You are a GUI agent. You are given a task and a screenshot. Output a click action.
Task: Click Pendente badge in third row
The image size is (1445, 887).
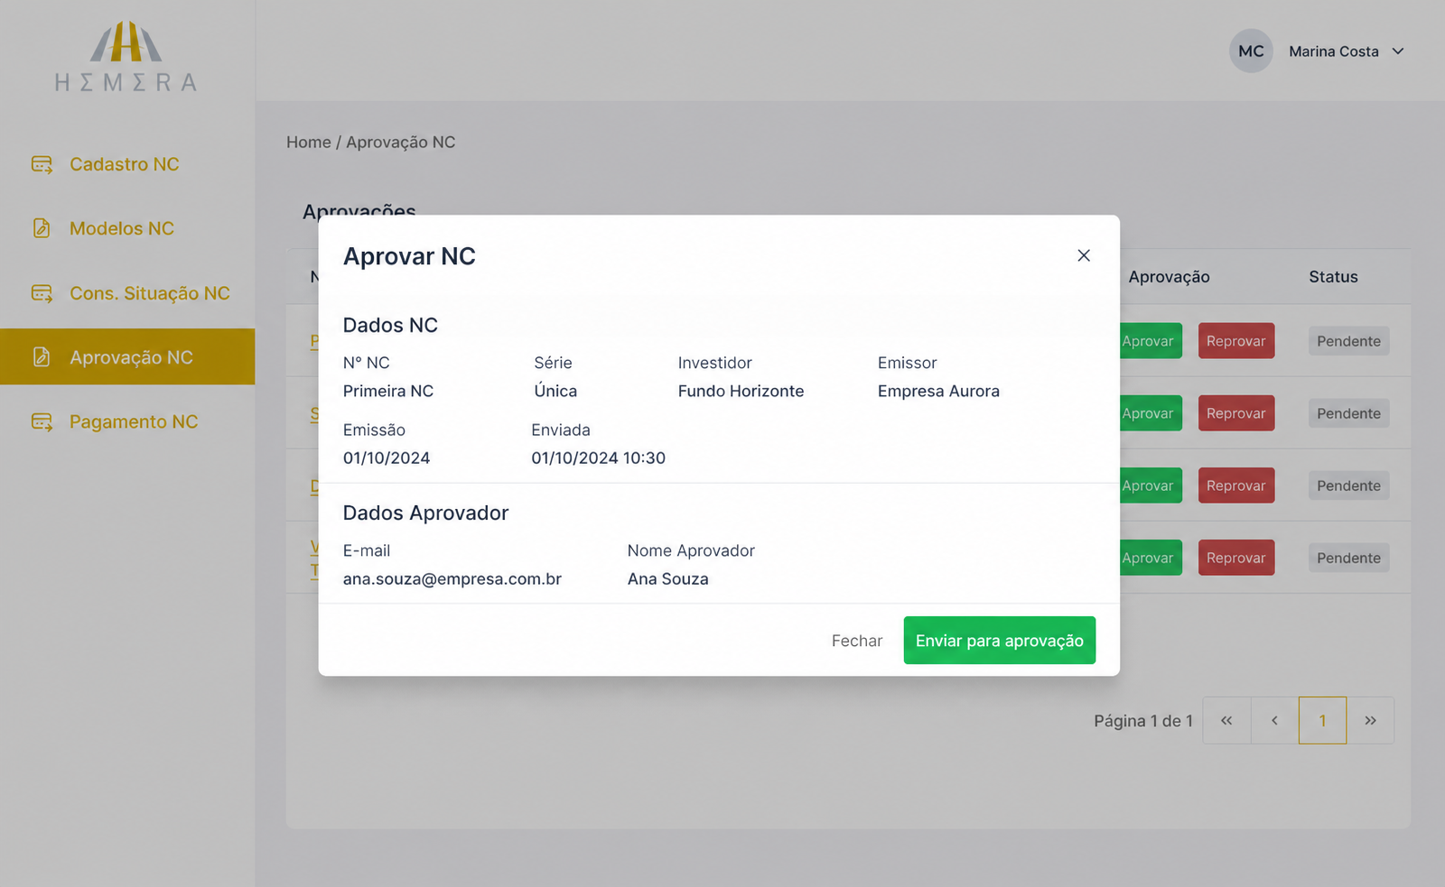[1348, 485]
